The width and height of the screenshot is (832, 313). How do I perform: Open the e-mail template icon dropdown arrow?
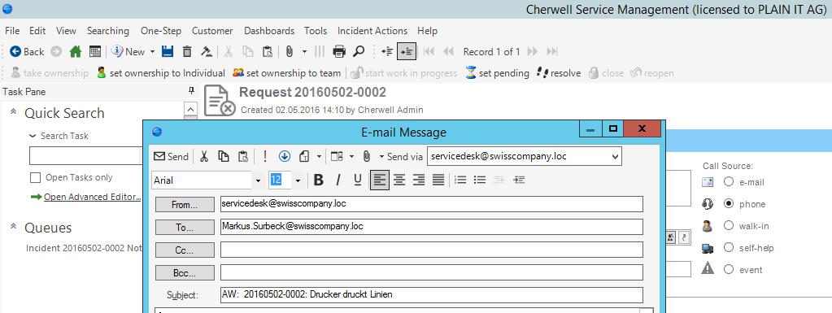coord(319,157)
